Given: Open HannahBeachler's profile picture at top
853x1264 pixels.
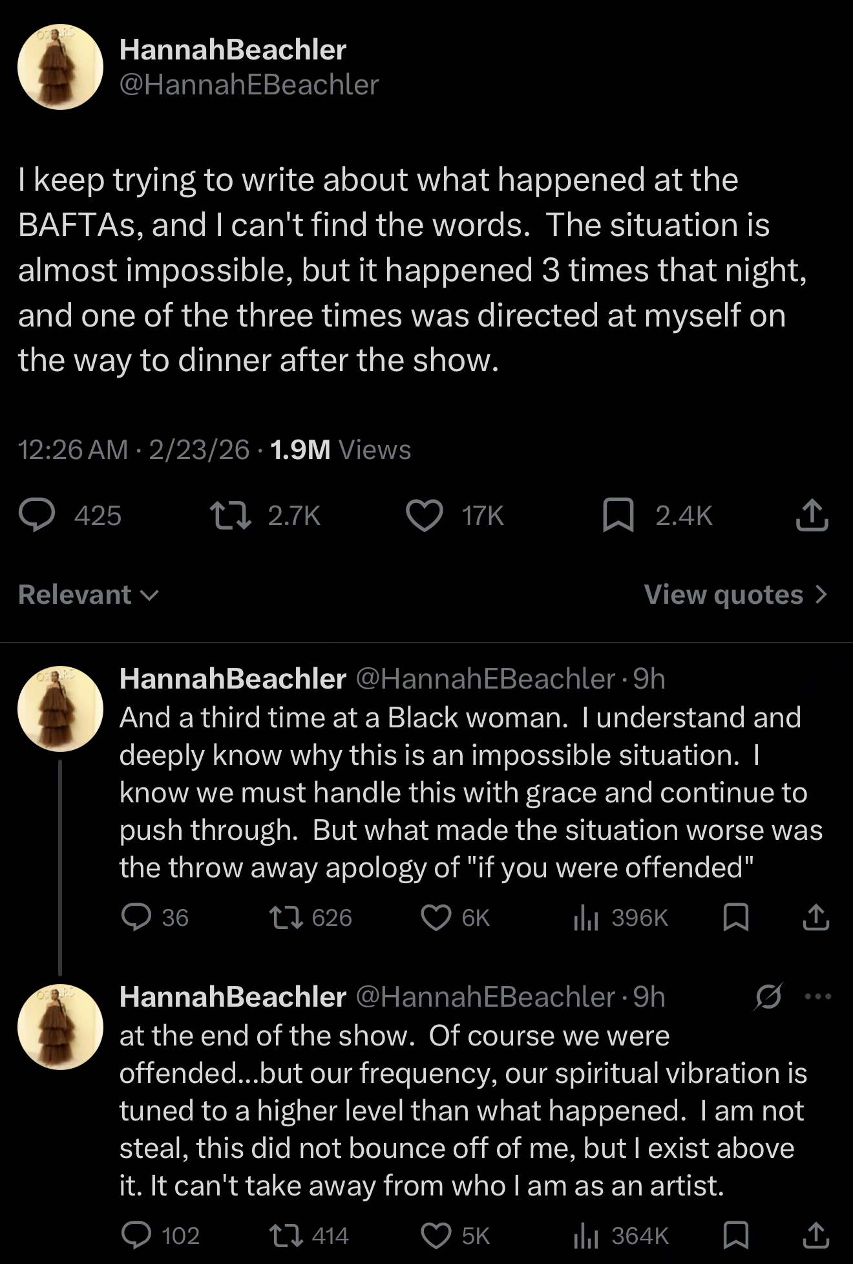Looking at the screenshot, I should [60, 67].
